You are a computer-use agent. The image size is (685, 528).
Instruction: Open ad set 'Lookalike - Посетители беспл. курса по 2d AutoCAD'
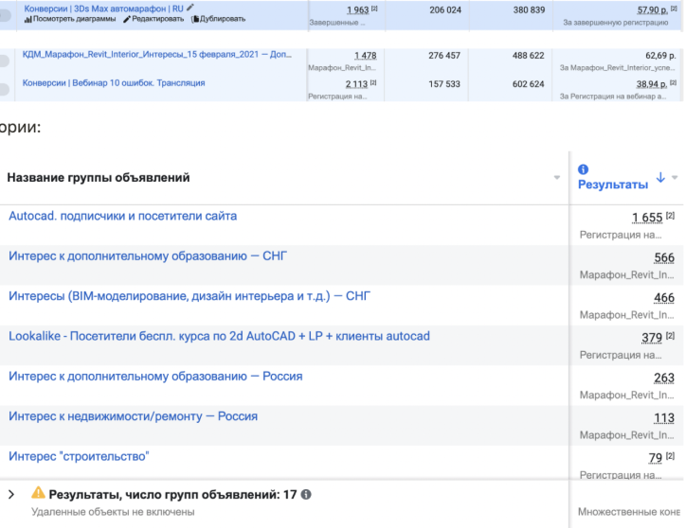pyautogui.click(x=219, y=336)
